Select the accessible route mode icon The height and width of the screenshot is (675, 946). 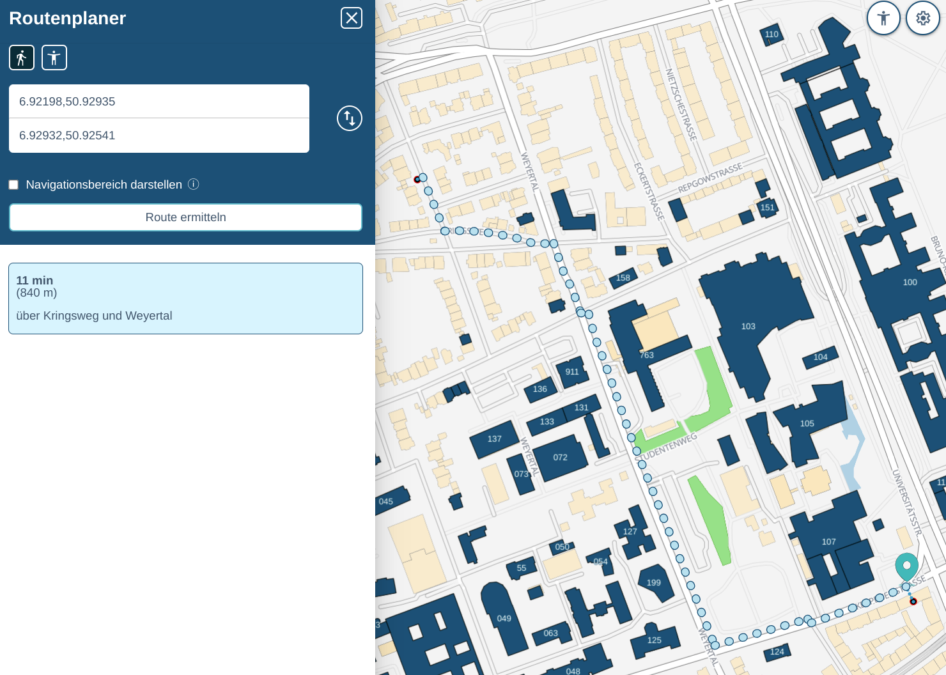click(x=54, y=58)
